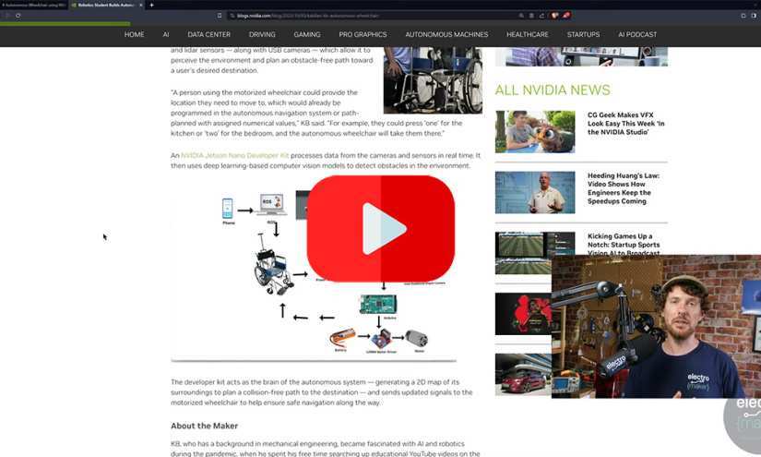Close the Robotics Student Builds tab

coord(141,5)
